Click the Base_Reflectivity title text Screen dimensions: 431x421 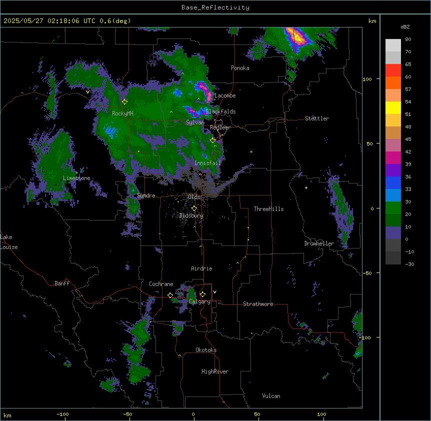215,7
